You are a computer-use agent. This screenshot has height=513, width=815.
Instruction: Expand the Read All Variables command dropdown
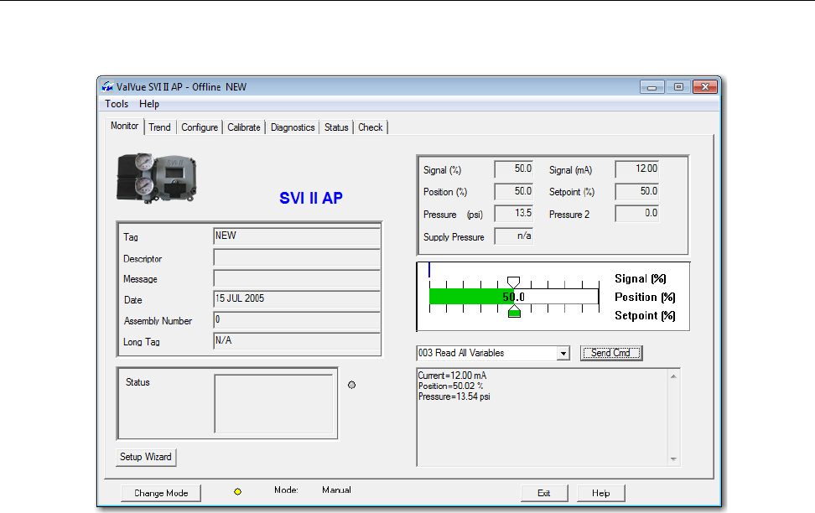pyautogui.click(x=563, y=354)
